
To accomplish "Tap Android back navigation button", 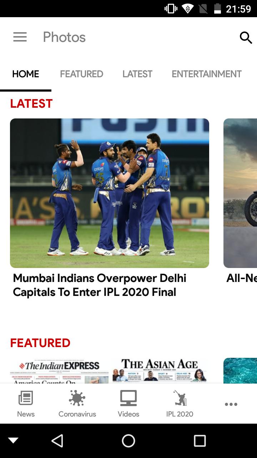I will pyautogui.click(x=57, y=441).
